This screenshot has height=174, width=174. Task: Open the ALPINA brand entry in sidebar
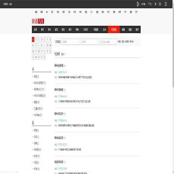tap(38, 115)
